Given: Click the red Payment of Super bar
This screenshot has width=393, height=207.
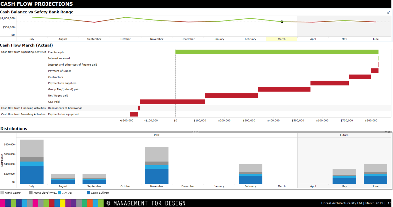Looking at the screenshot, I should (375, 71).
